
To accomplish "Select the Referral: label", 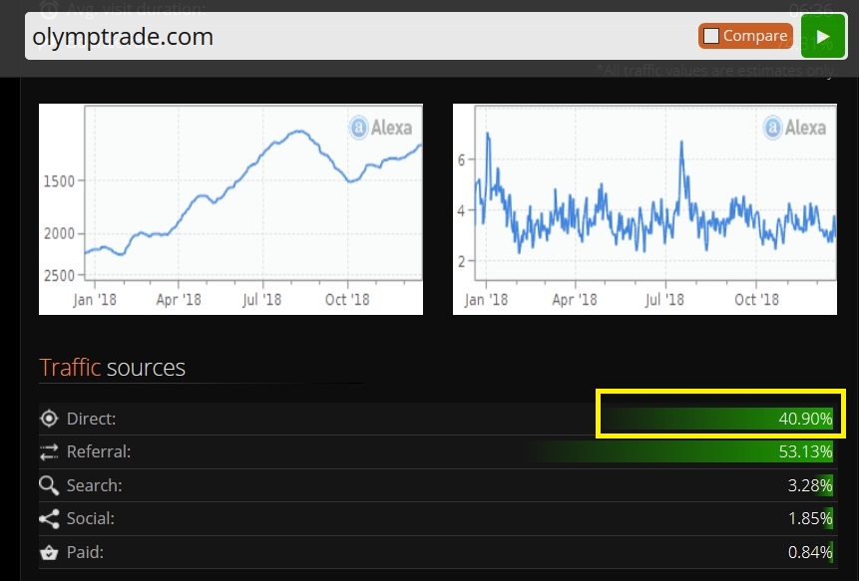I will pos(99,451).
